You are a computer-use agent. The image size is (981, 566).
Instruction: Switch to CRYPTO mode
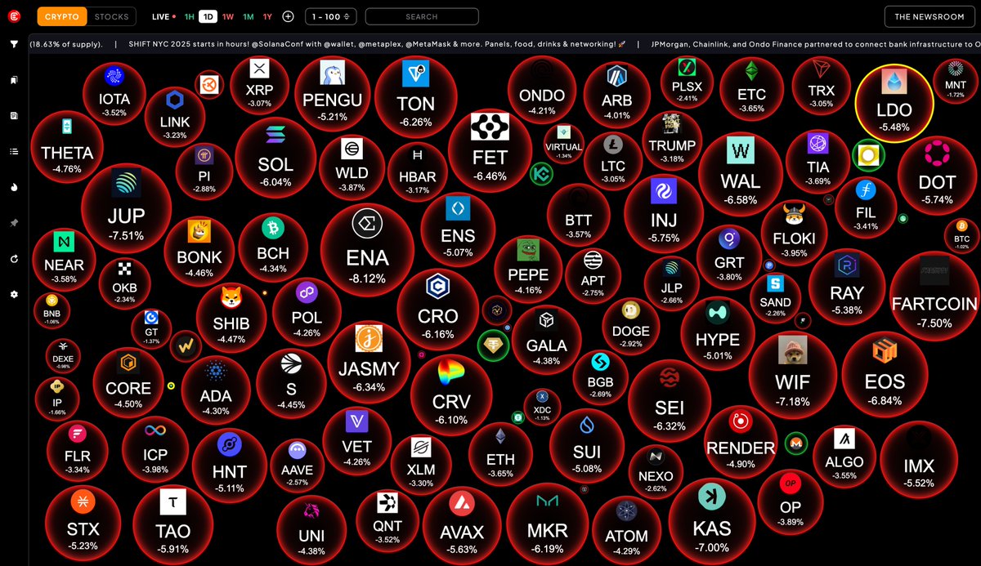tap(62, 16)
